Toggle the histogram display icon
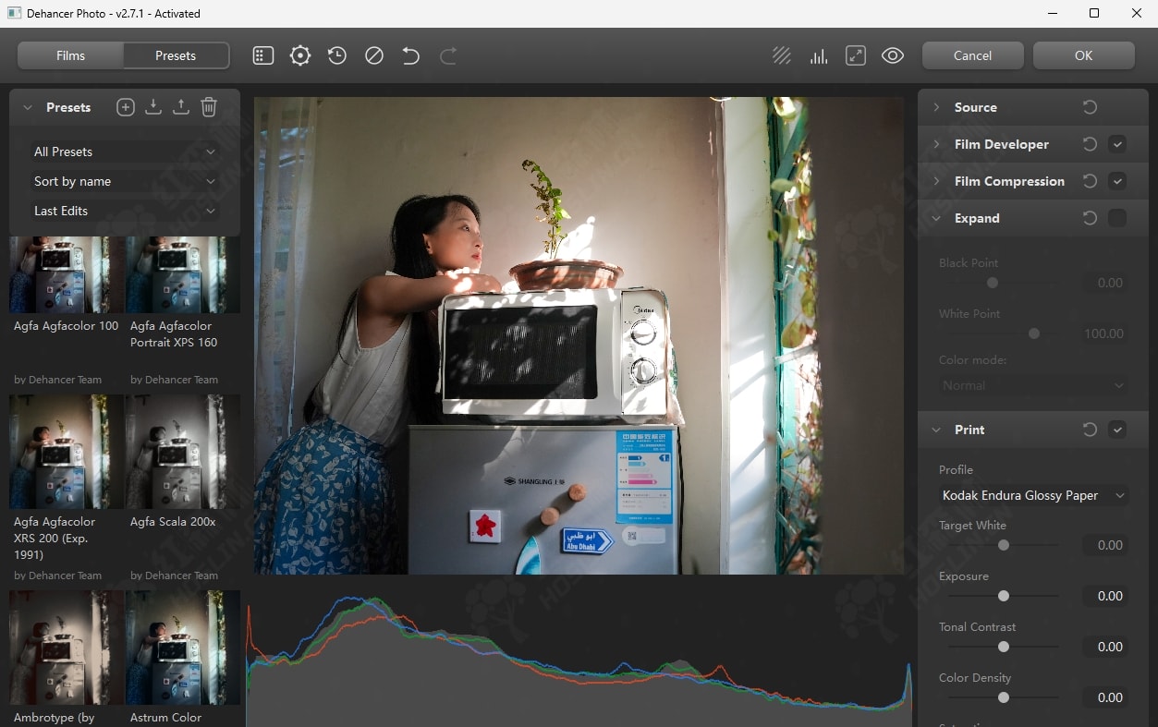 point(819,55)
